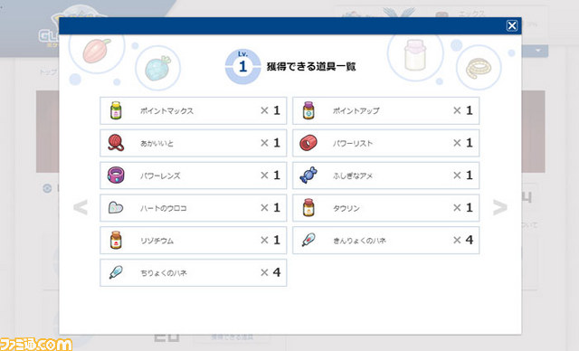The image size is (579, 351).
Task: Click the ハートのウロコ heart scale icon
Action: pos(116,208)
